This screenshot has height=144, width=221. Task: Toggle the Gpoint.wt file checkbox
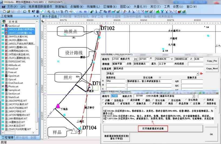[x=3, y=76]
